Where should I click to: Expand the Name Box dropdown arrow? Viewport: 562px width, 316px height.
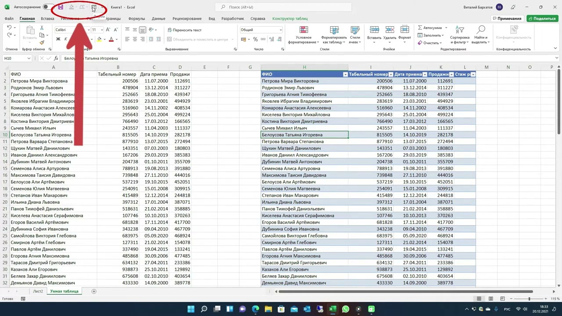29,58
